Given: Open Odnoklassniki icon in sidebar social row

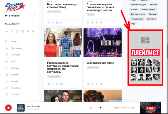Looking at the screenshot, I should [x=17, y=32].
